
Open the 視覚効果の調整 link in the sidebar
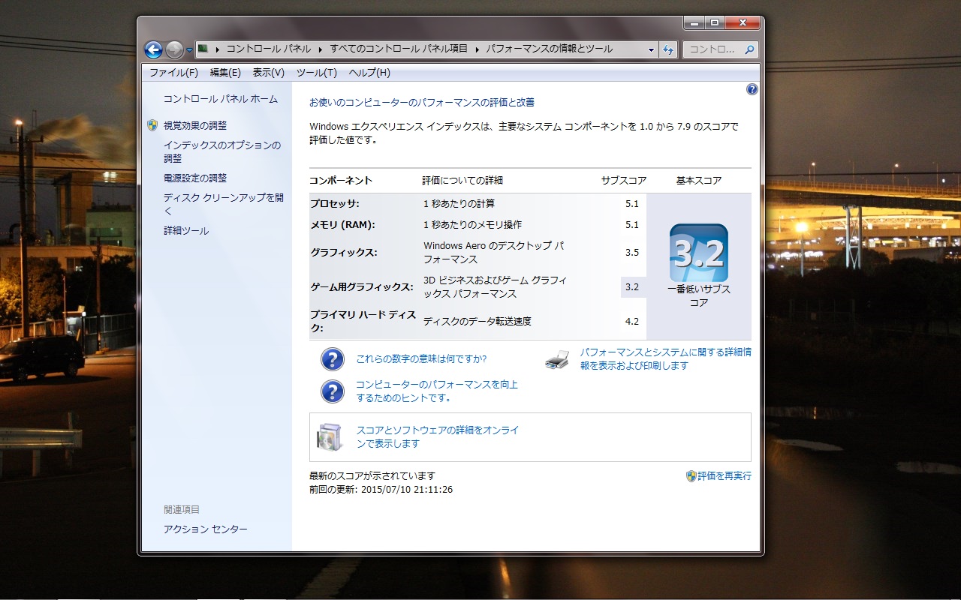tap(195, 126)
